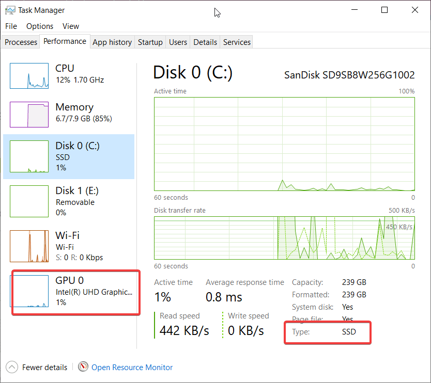Select the Disk 1 (E:) mini graph
This screenshot has height=383, width=431.
pyautogui.click(x=29, y=201)
